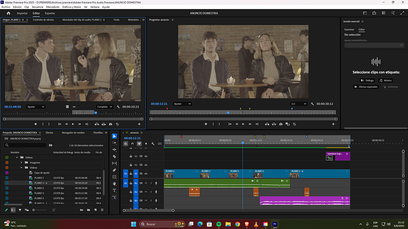
Task: Select the Pen tool
Action: point(114,170)
